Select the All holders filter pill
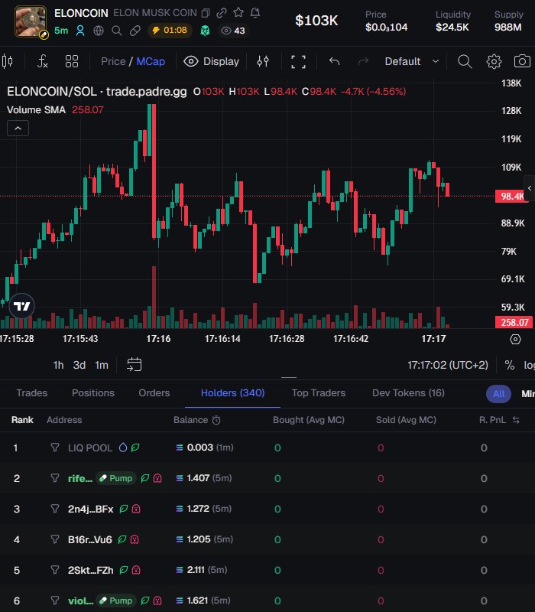Viewport: 535px width, 612px height. click(x=498, y=394)
